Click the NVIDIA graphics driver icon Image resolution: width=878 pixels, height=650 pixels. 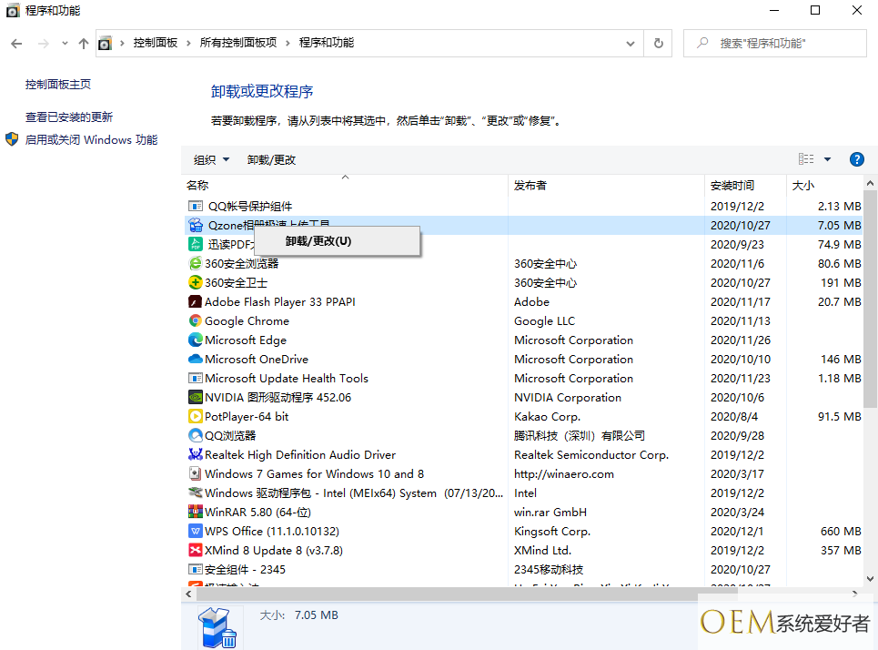[195, 398]
